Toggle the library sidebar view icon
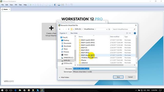Viewport: 164px width, 92px height. (55, 5)
